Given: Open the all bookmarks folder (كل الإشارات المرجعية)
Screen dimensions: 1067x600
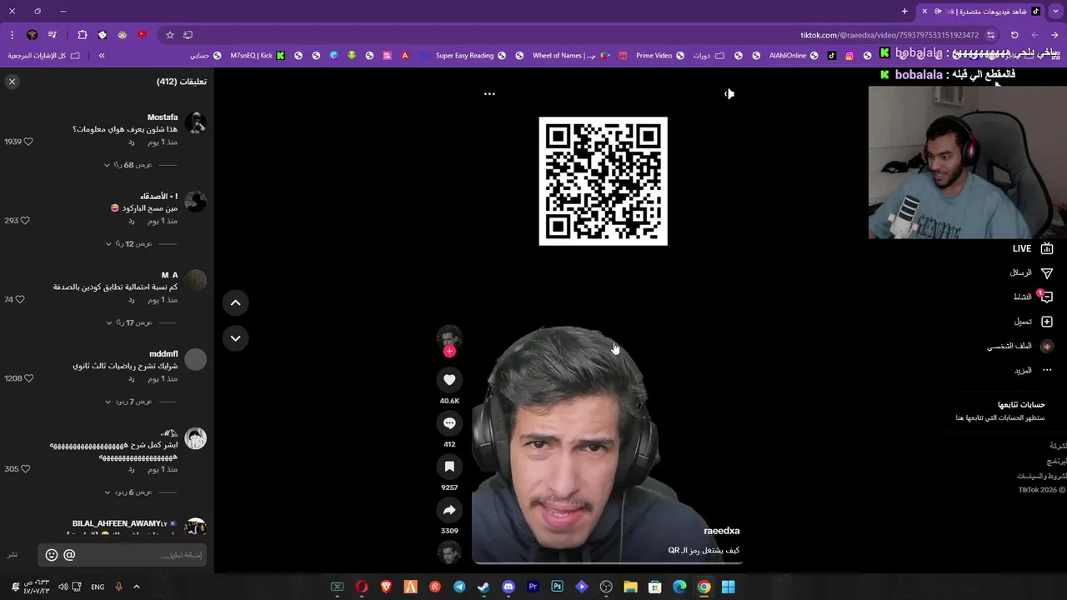Looking at the screenshot, I should tap(43, 56).
